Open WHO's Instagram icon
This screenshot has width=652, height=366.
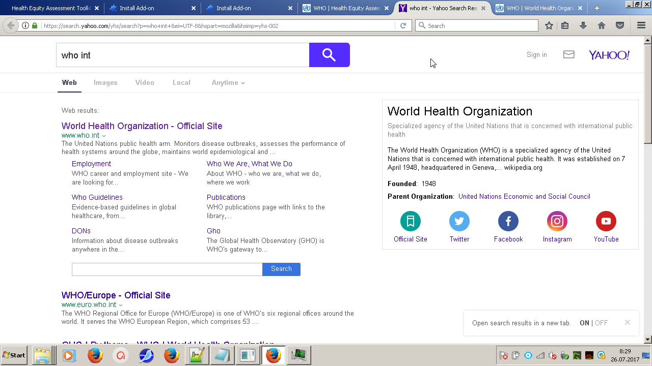(x=557, y=221)
